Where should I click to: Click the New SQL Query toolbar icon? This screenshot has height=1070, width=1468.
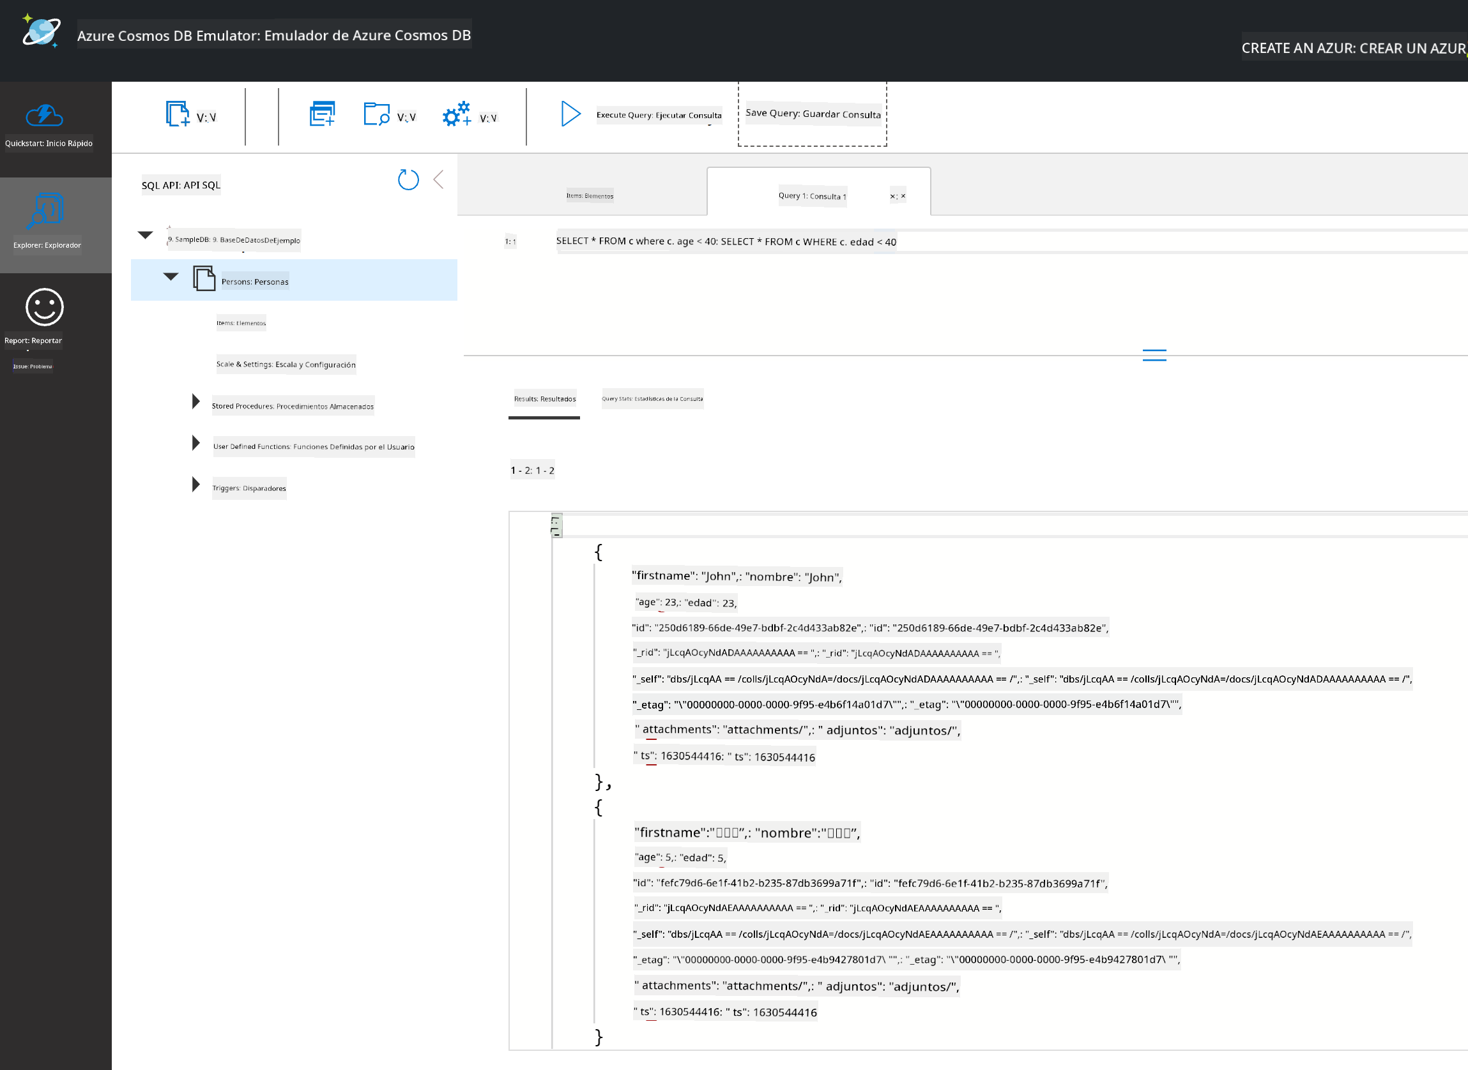[x=322, y=114]
